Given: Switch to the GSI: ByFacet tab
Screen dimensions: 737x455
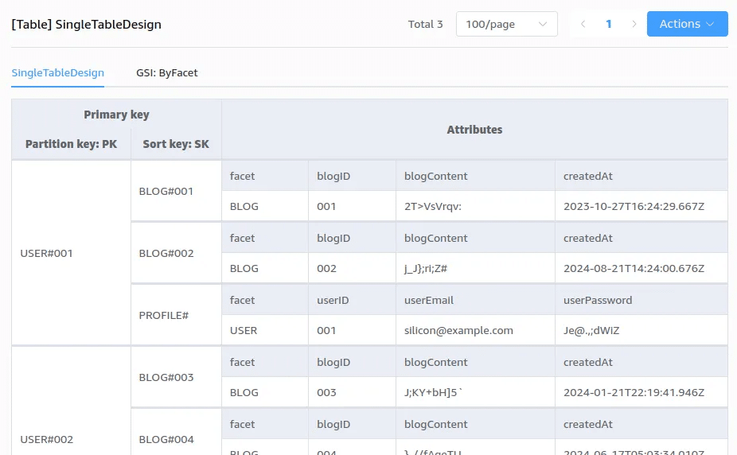Looking at the screenshot, I should 166,72.
